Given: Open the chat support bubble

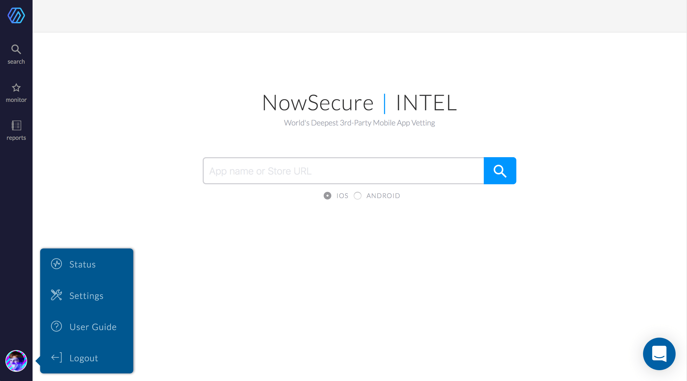Looking at the screenshot, I should (659, 354).
